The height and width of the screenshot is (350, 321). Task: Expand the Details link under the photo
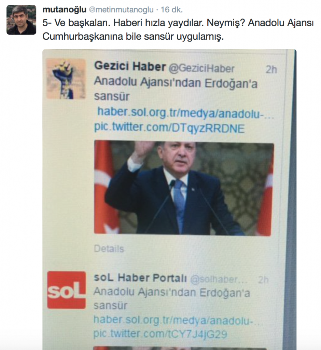pos(109,249)
